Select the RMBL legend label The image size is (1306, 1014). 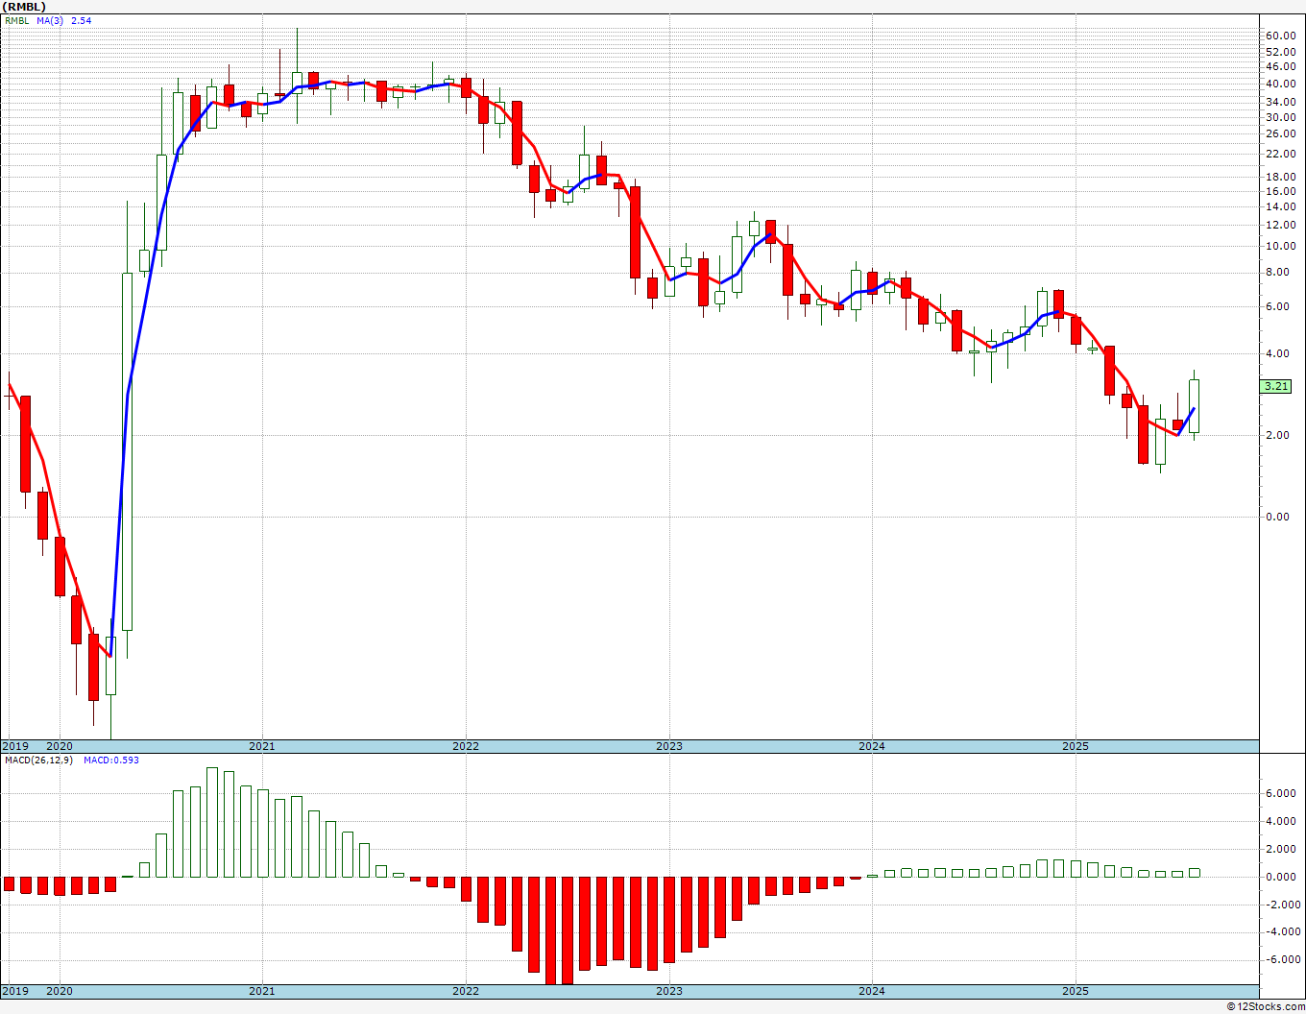tap(16, 20)
